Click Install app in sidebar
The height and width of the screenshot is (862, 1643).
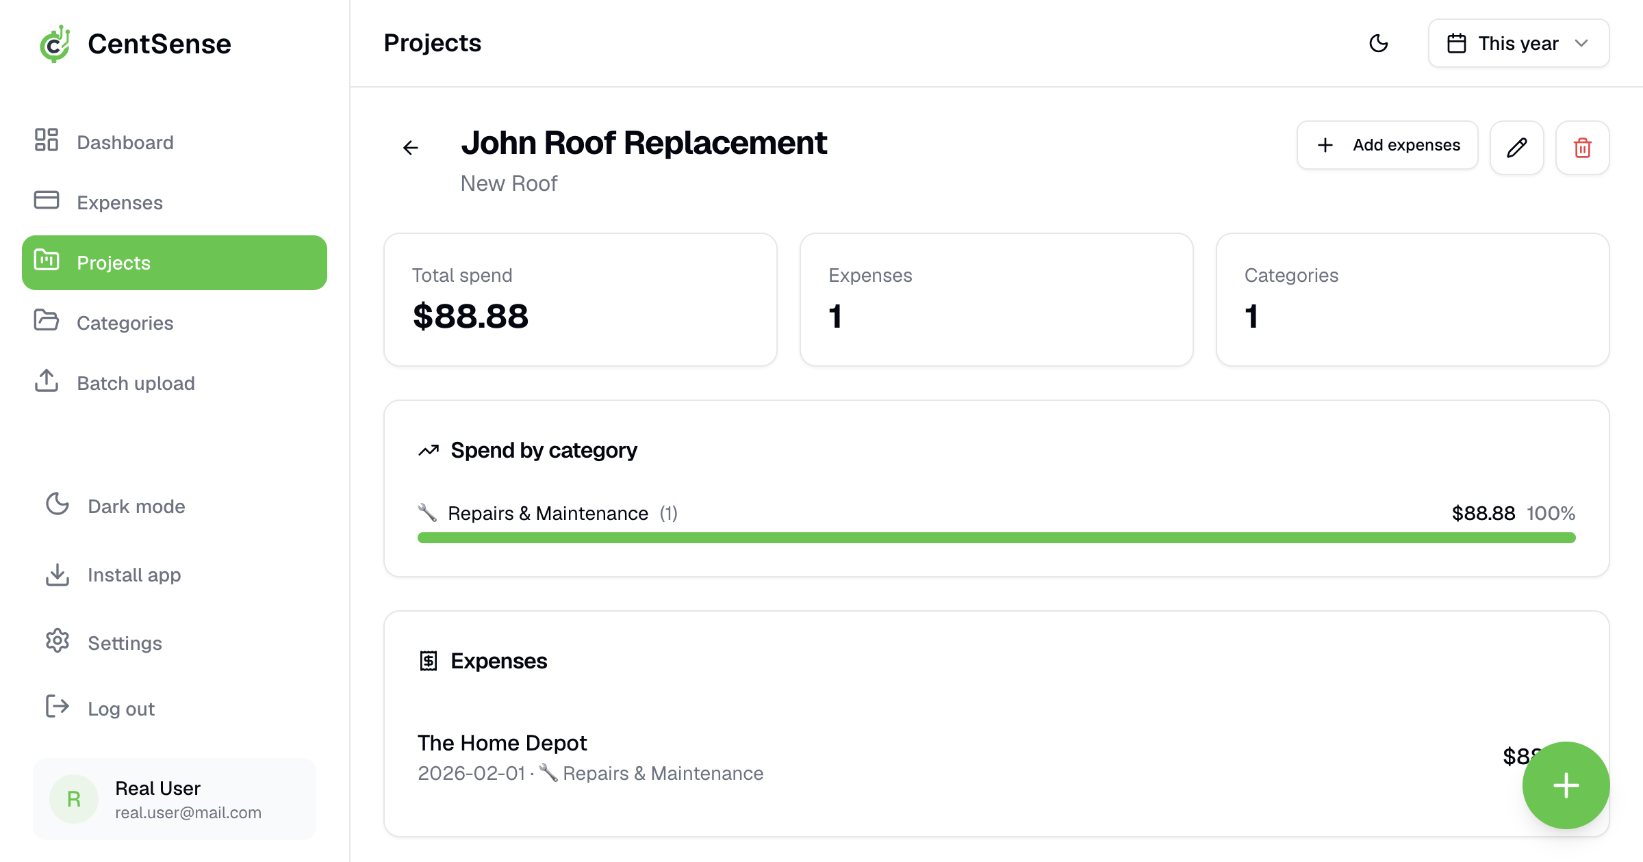tap(134, 575)
